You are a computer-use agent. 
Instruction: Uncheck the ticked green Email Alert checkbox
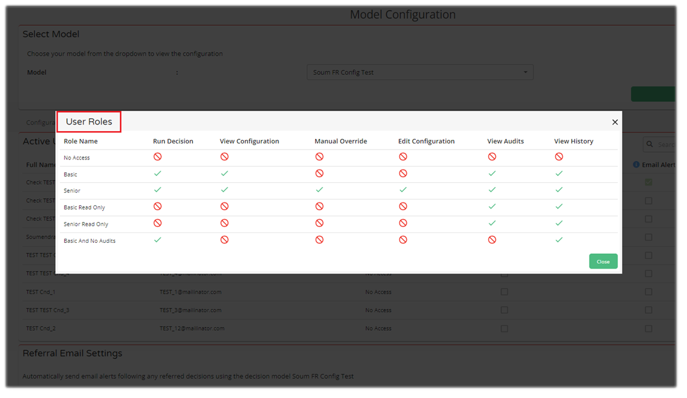[648, 182]
